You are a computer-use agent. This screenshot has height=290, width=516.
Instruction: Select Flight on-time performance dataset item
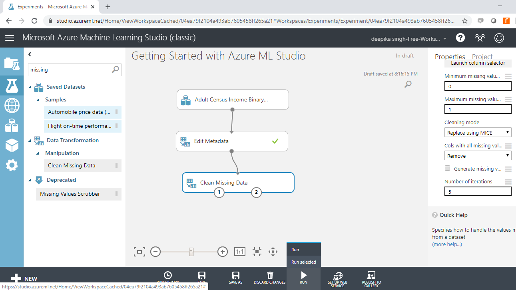[x=83, y=126]
